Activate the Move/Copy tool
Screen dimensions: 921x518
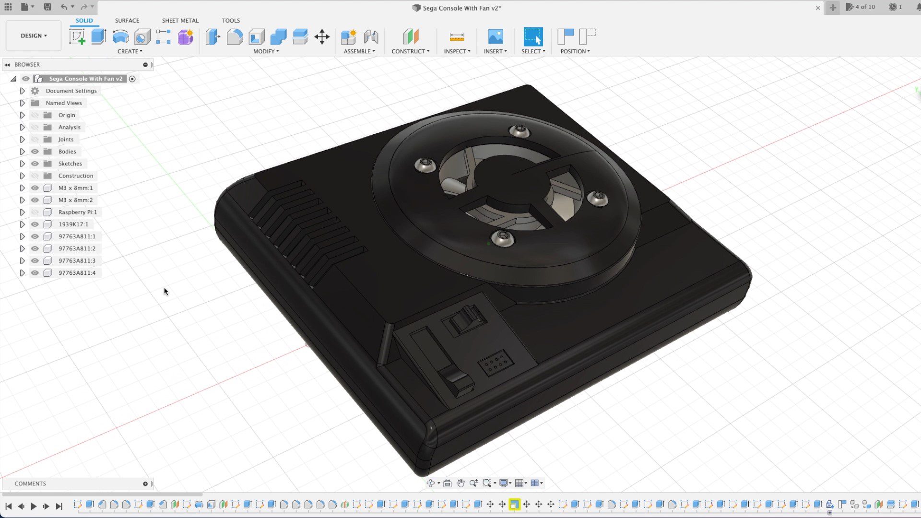click(322, 36)
